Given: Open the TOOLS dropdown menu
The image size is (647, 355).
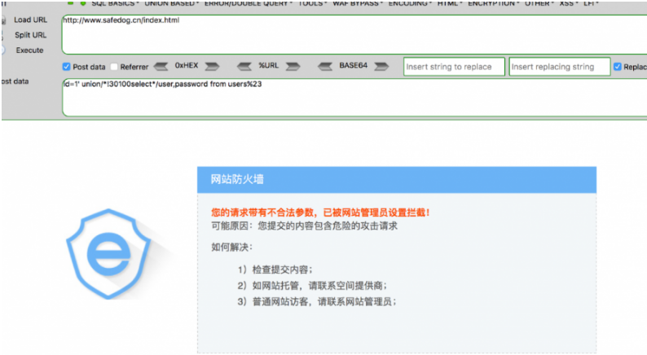Looking at the screenshot, I should [x=312, y=3].
